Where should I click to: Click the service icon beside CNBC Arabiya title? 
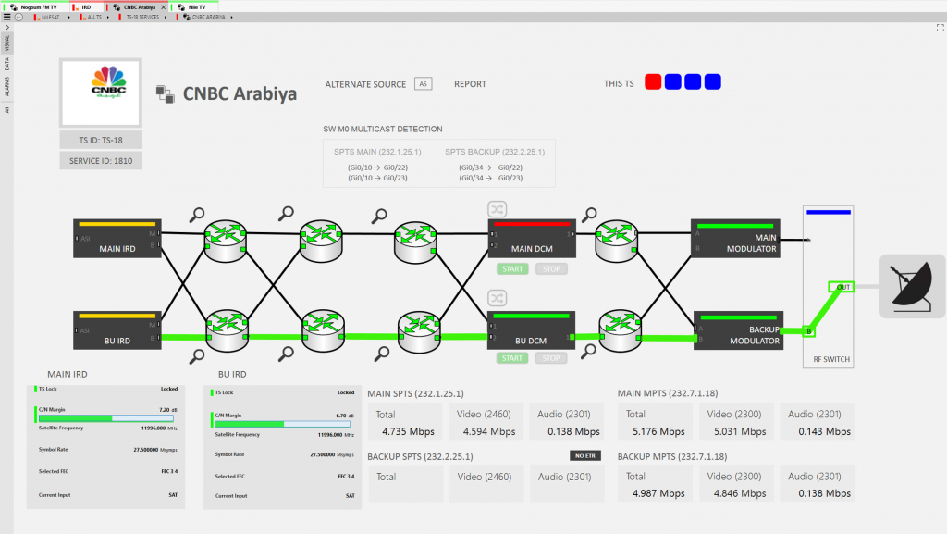(165, 93)
